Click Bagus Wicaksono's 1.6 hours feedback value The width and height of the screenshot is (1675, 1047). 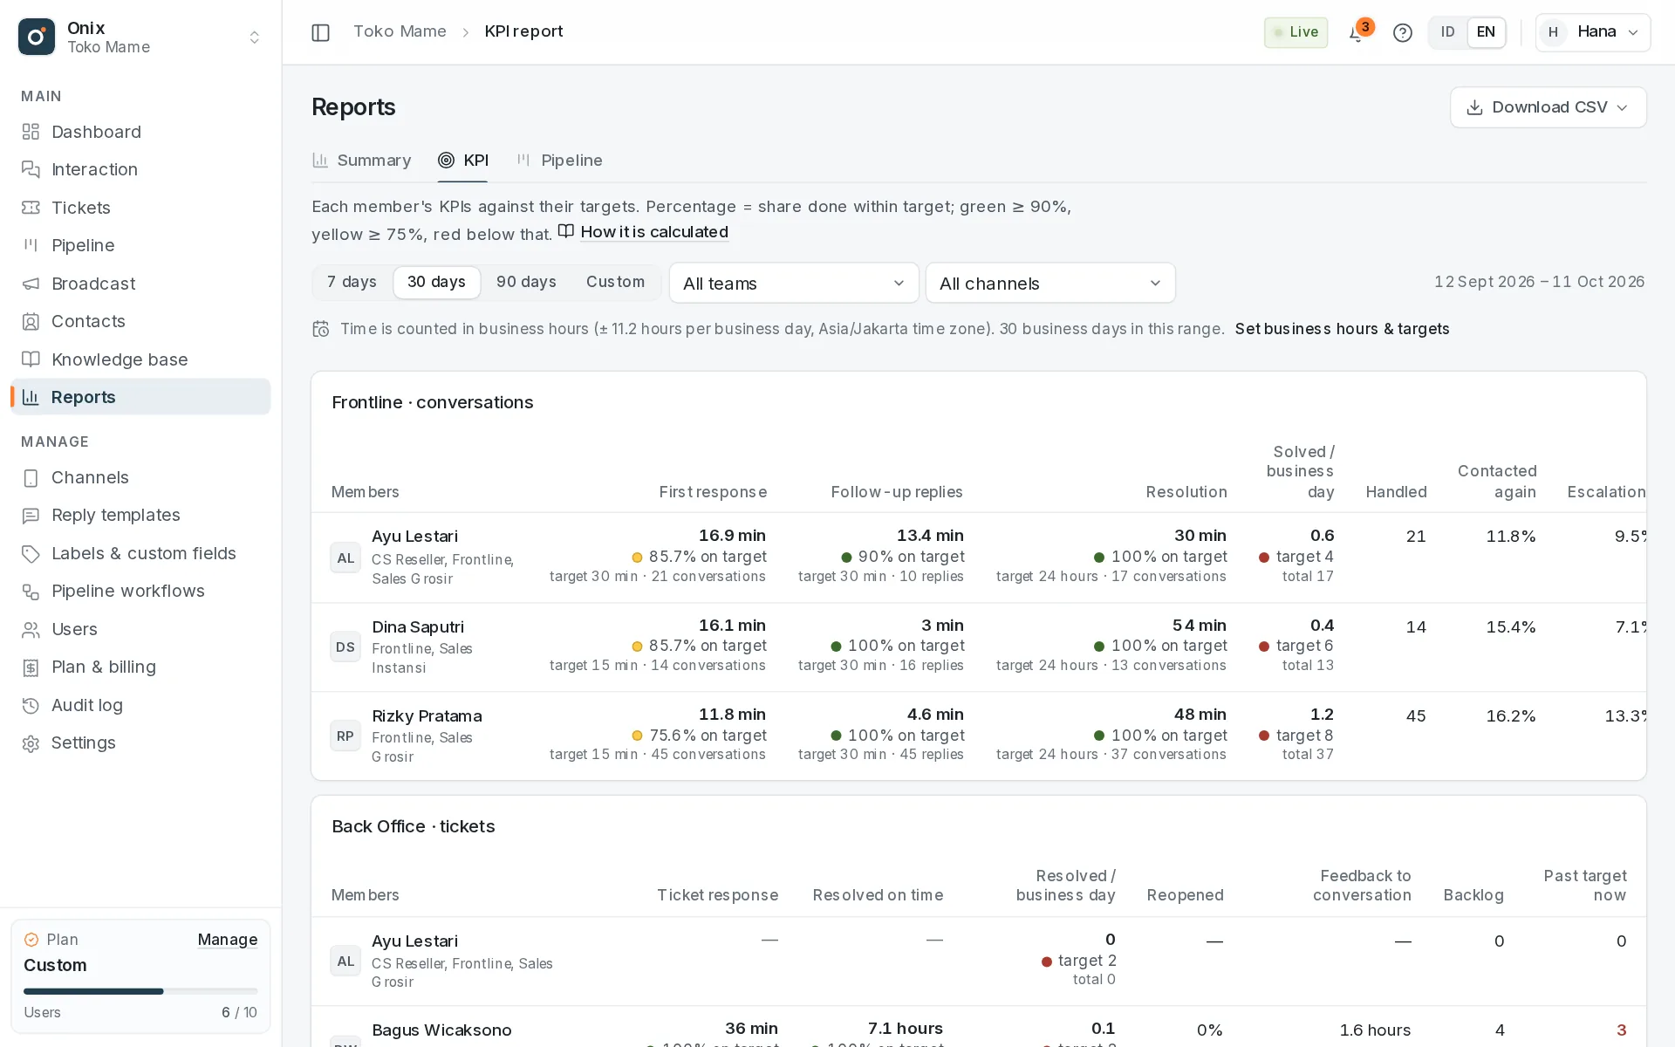coord(1375,1030)
